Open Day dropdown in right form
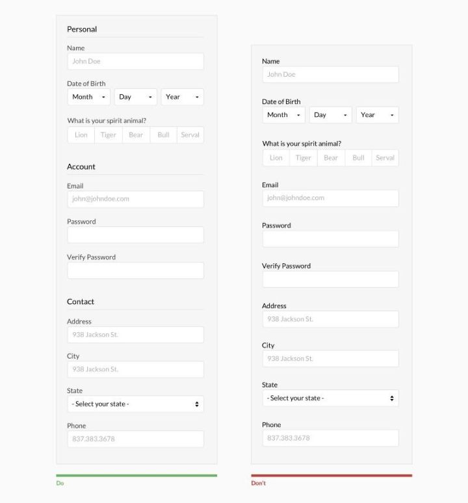Screen dimensions: 468x503 tap(330, 115)
